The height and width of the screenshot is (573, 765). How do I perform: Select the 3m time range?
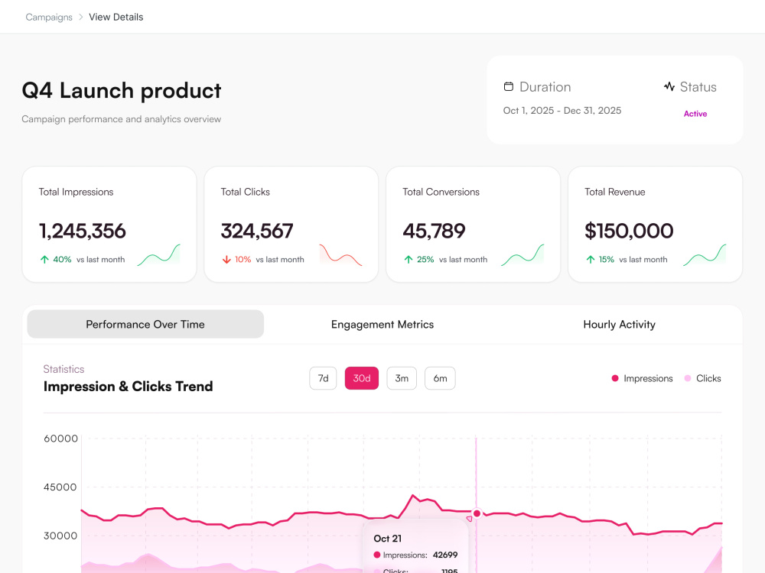402,378
